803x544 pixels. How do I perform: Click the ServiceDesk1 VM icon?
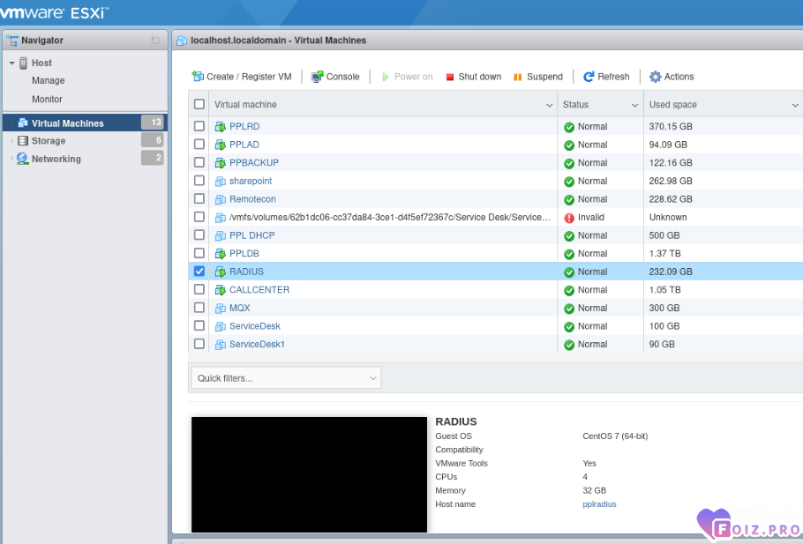coord(221,345)
